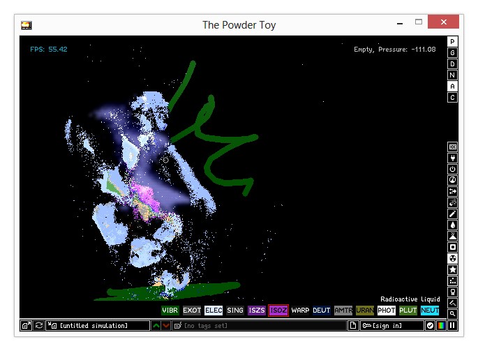Minimize The Powder Toy window

pos(400,23)
